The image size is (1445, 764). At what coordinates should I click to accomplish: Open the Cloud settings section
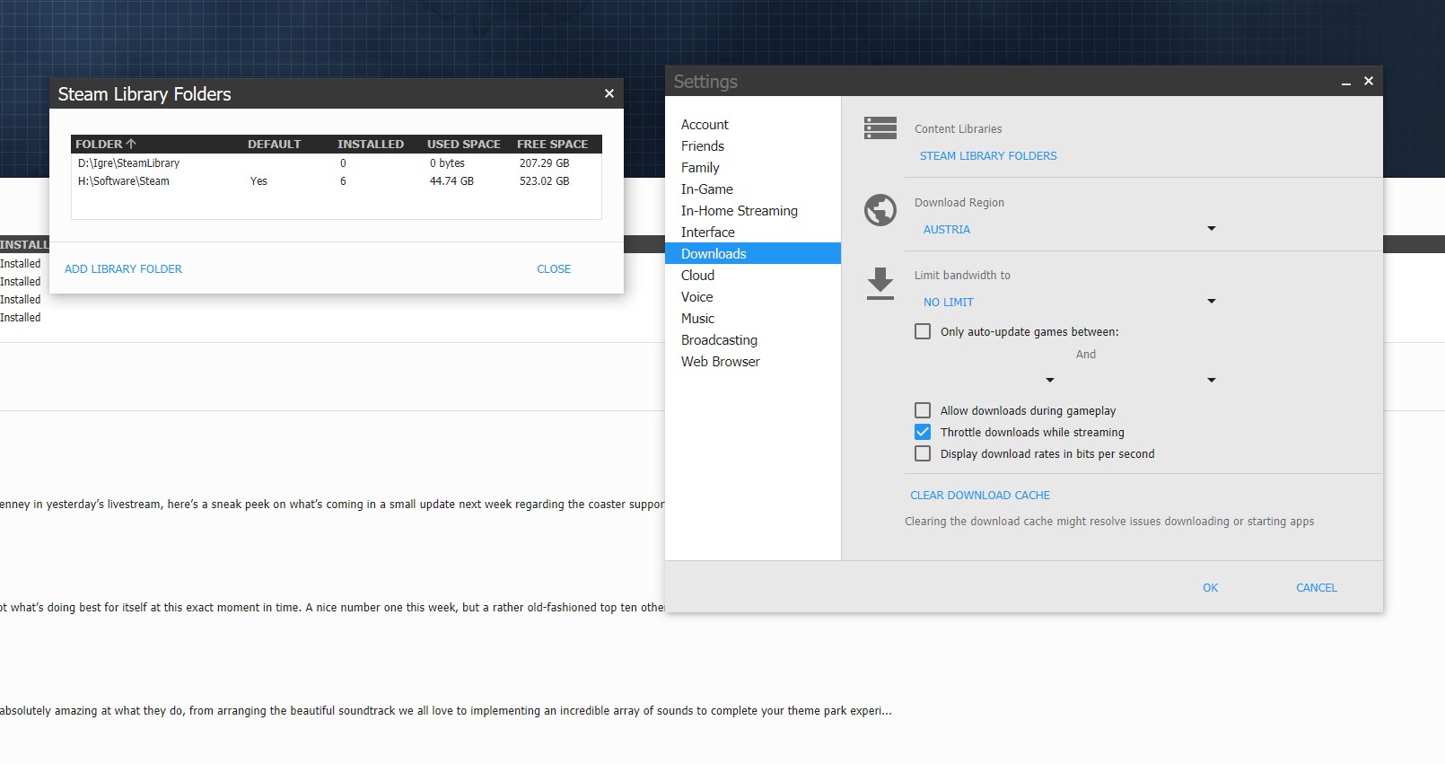click(752, 276)
